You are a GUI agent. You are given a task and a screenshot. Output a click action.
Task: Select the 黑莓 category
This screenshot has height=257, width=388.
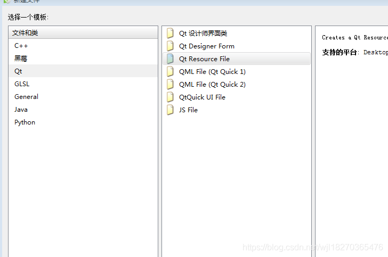(83, 59)
